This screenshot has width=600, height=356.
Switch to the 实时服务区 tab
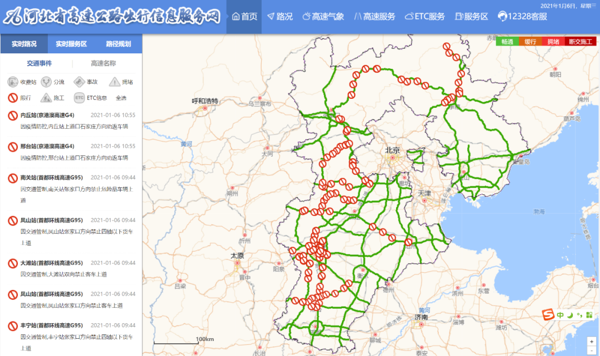71,43
